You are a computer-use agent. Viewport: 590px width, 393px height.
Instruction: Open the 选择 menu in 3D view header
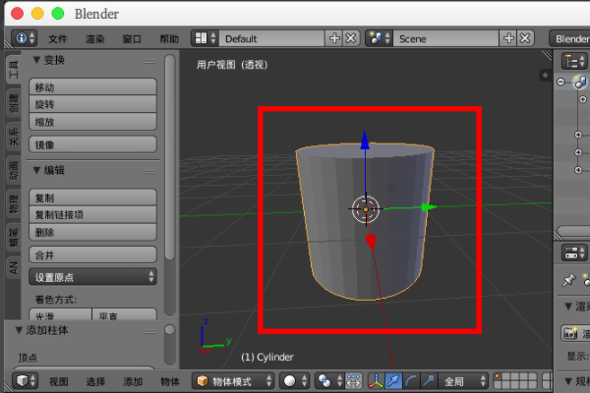click(x=95, y=382)
